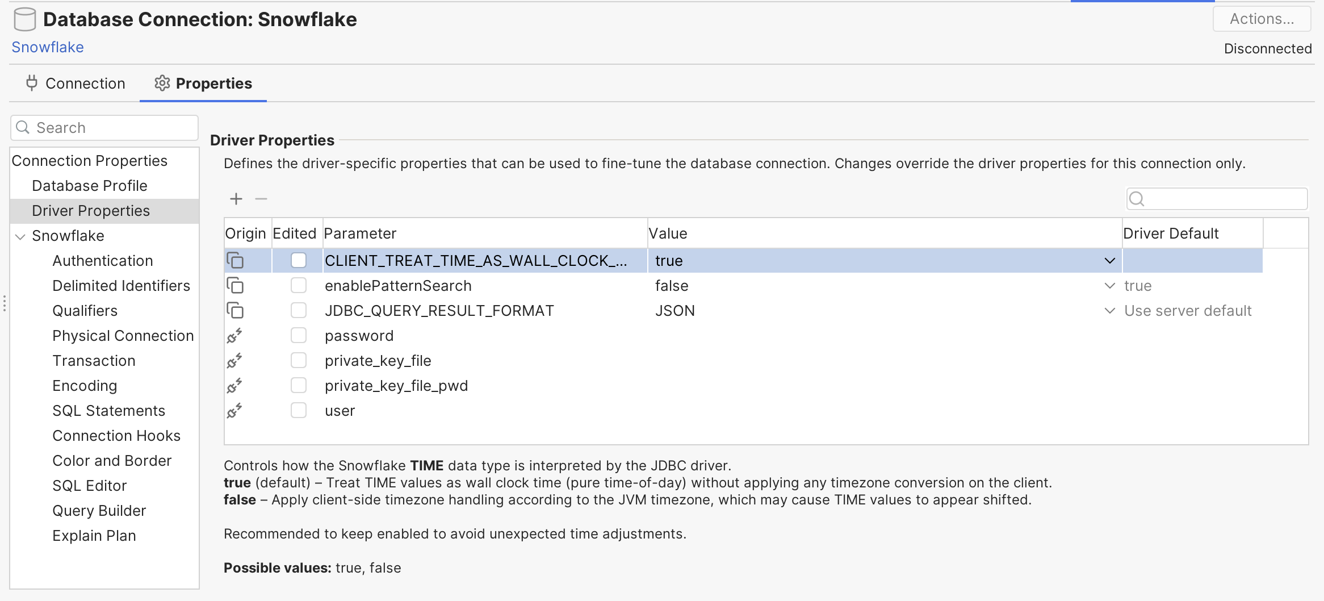
Task: Open the Actions... button
Action: [x=1262, y=19]
